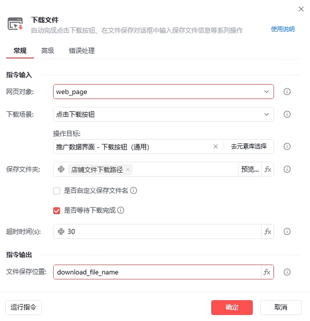Screen dimensions: 310x321
Task: Uncheck 是否等待下载完成 checkbox
Action: click(x=56, y=210)
